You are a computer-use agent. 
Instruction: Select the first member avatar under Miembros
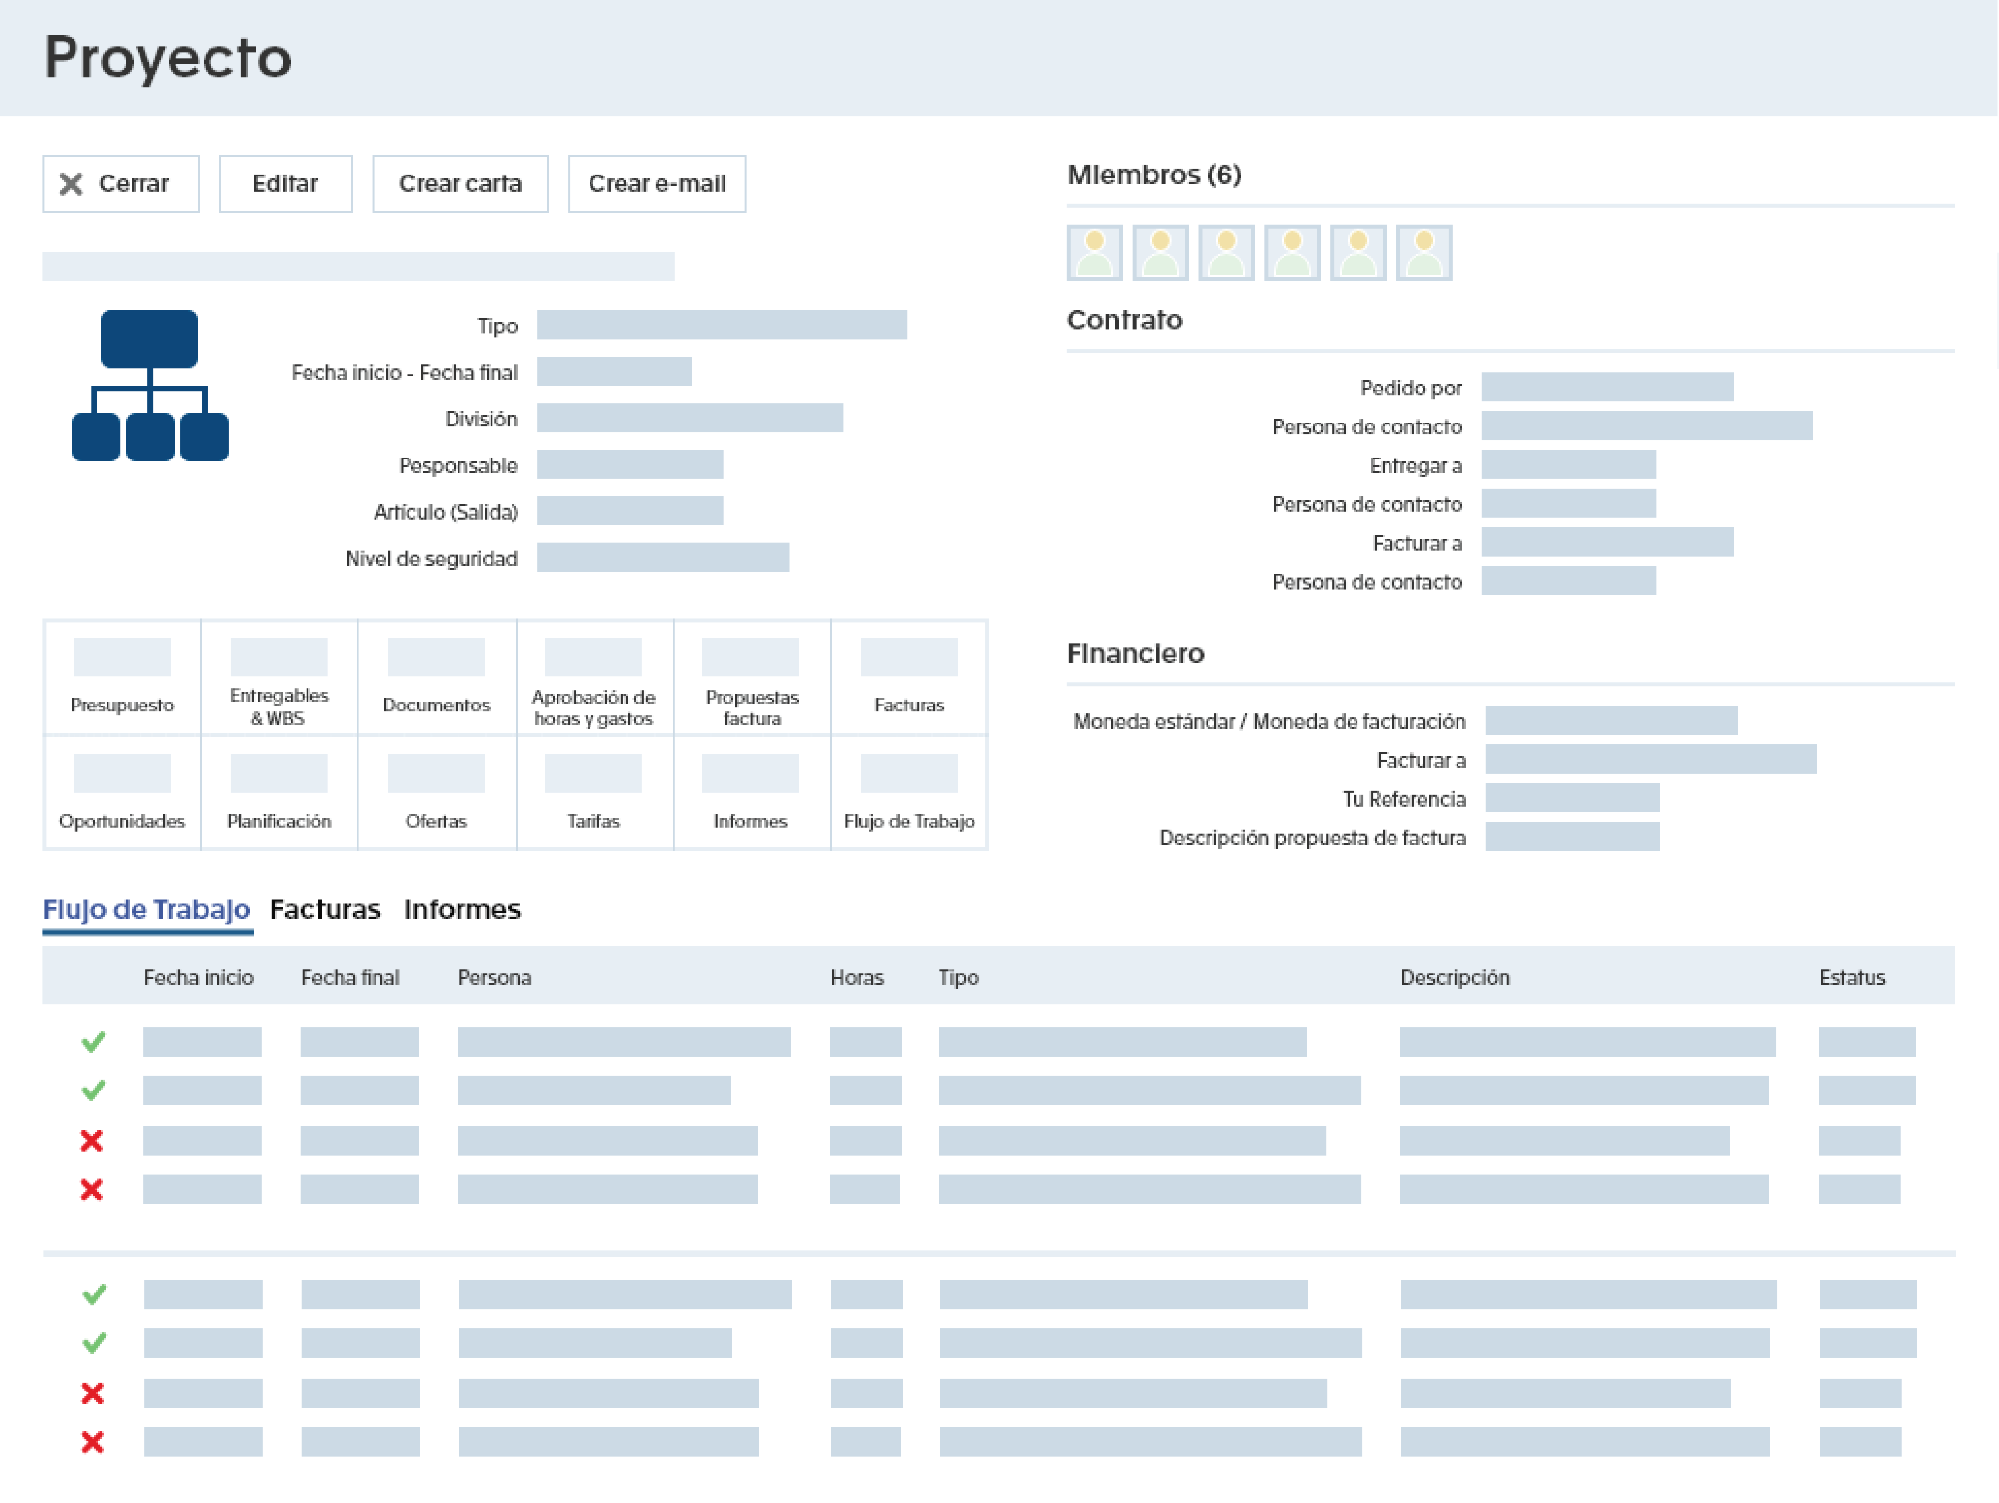pyautogui.click(x=1095, y=253)
